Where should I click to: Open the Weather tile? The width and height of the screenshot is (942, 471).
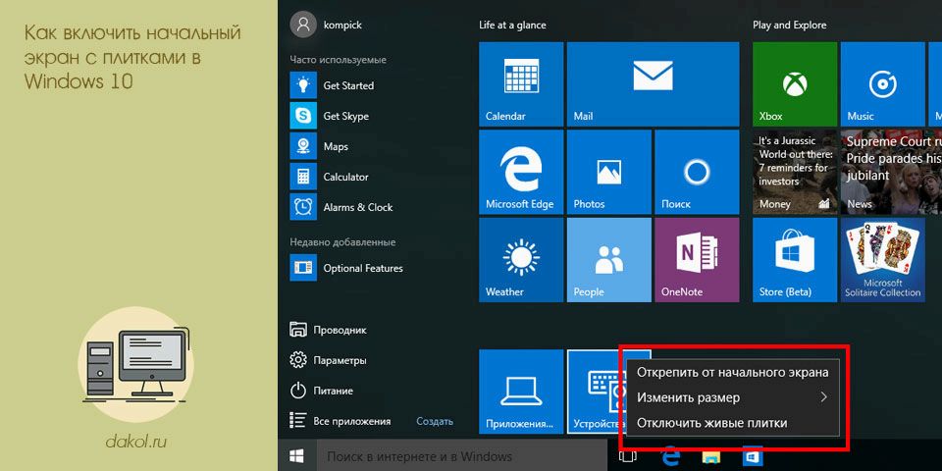[x=521, y=259]
